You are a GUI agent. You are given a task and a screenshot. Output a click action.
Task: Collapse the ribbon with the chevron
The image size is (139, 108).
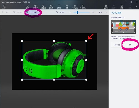click(136, 7)
